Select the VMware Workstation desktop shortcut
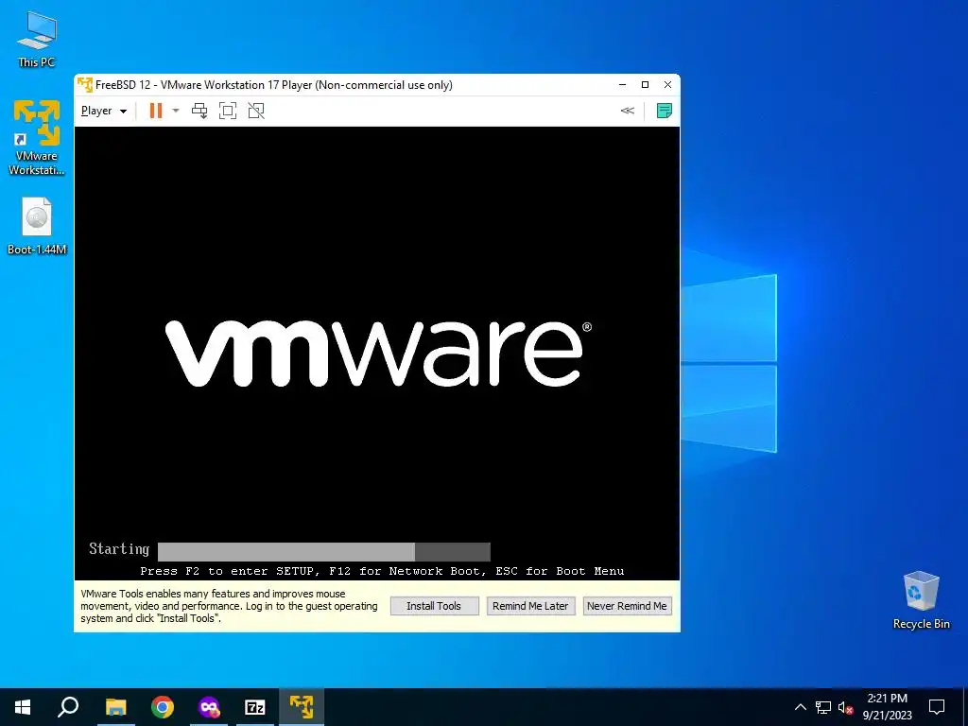The image size is (968, 726). (37, 138)
